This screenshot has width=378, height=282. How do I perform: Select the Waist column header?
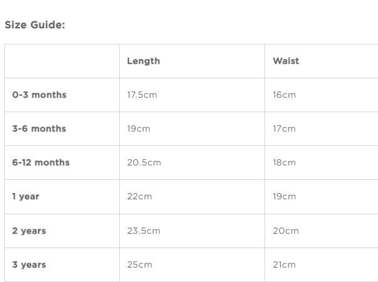coord(286,61)
